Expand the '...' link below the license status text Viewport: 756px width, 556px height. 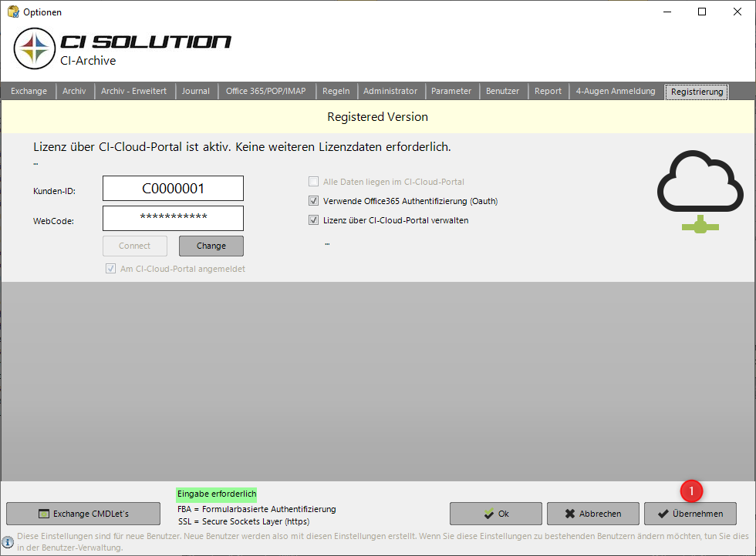(35, 162)
